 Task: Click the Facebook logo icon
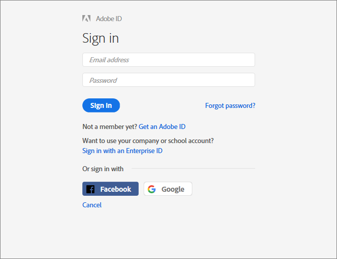point(90,189)
